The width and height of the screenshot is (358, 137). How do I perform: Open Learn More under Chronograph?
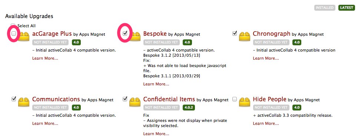[266, 58]
